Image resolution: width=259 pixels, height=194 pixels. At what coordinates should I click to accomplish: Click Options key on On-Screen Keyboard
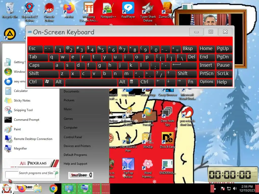coord(207,82)
